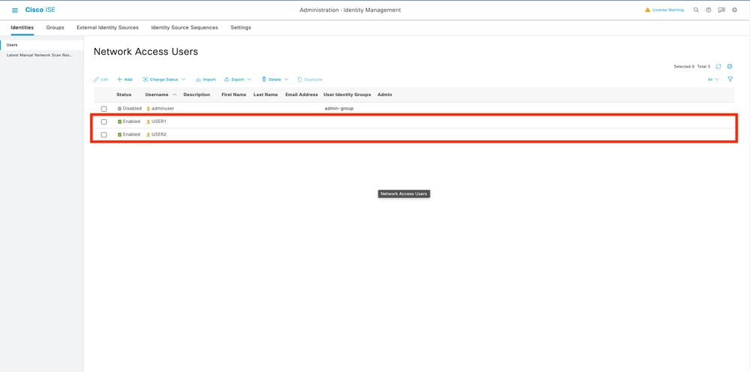The height and width of the screenshot is (372, 750).
Task: Check the USER2 row checkbox
Action: (104, 135)
